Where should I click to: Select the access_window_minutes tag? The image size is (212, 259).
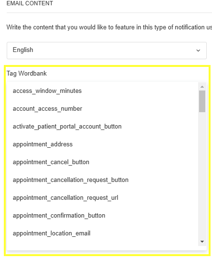point(47,91)
